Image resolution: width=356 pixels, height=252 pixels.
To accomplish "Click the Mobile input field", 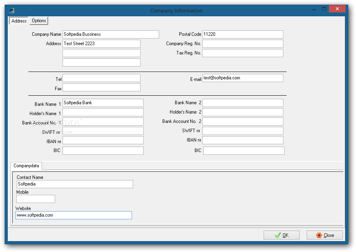I will (x=36, y=199).
